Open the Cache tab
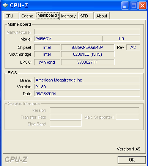 (x=27, y=16)
